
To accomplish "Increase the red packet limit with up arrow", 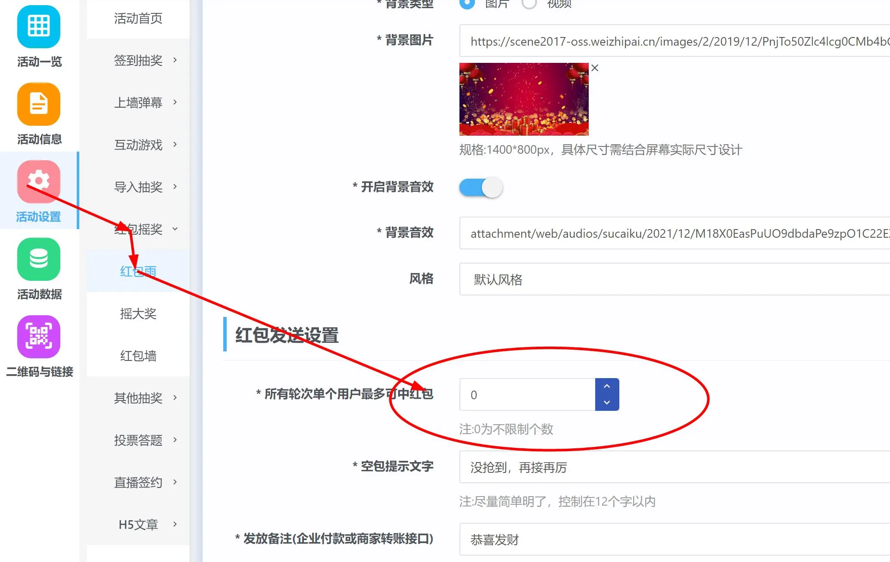I will point(607,386).
